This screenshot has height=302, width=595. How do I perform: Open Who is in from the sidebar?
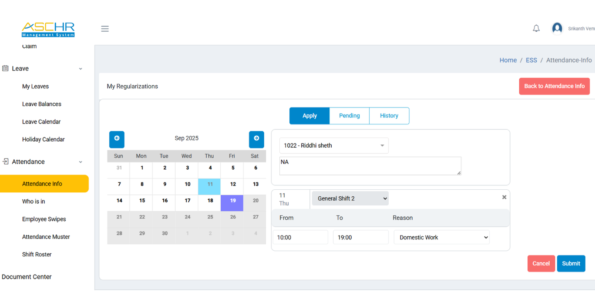pos(34,201)
